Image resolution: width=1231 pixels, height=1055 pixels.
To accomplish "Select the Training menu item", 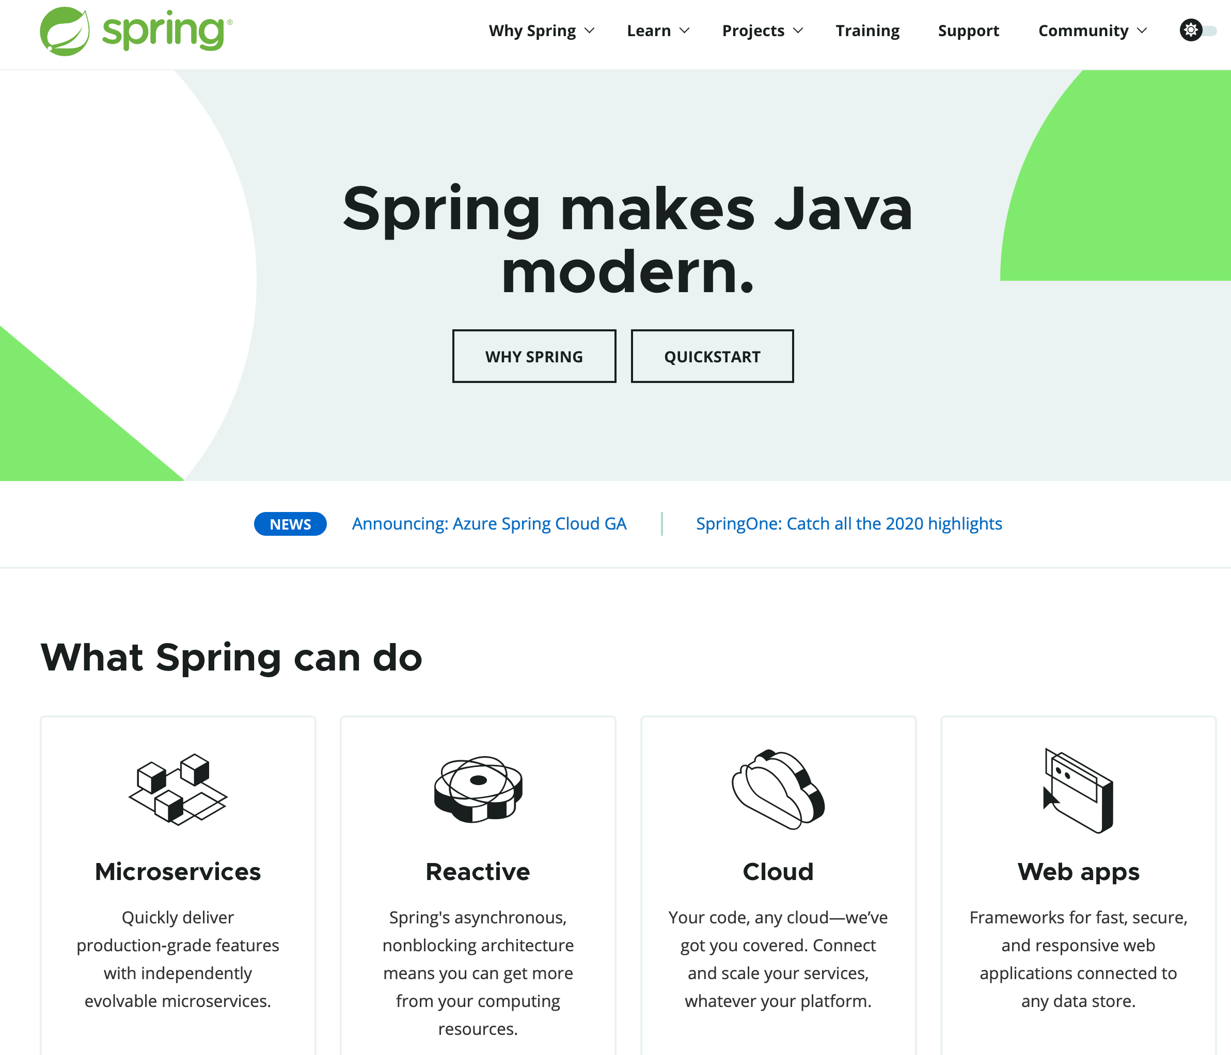I will [x=867, y=30].
